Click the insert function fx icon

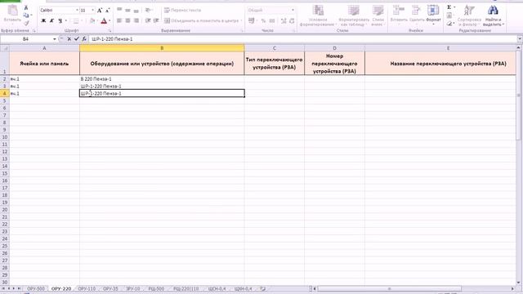click(x=84, y=39)
